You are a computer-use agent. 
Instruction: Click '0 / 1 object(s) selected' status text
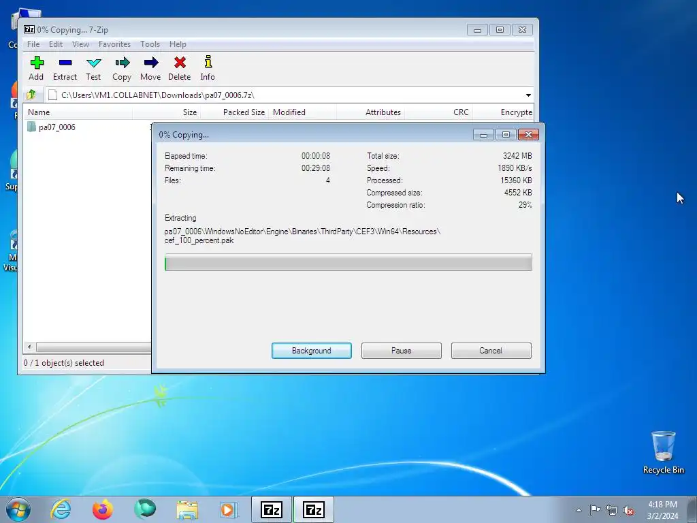(63, 363)
